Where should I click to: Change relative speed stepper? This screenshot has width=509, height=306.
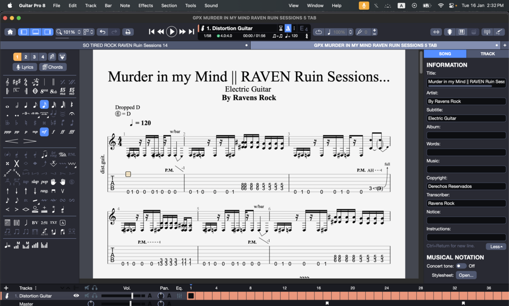click(x=350, y=32)
